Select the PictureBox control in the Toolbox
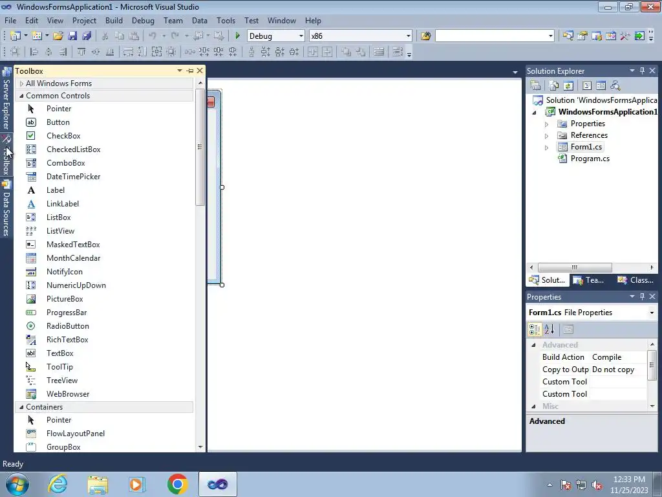The height and width of the screenshot is (497, 662). 104,299
